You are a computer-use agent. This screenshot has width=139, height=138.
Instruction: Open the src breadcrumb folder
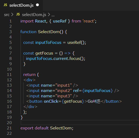(7, 15)
